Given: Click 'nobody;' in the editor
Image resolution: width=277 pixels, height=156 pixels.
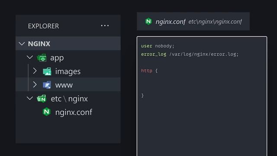Looking at the screenshot, I should (164, 46).
